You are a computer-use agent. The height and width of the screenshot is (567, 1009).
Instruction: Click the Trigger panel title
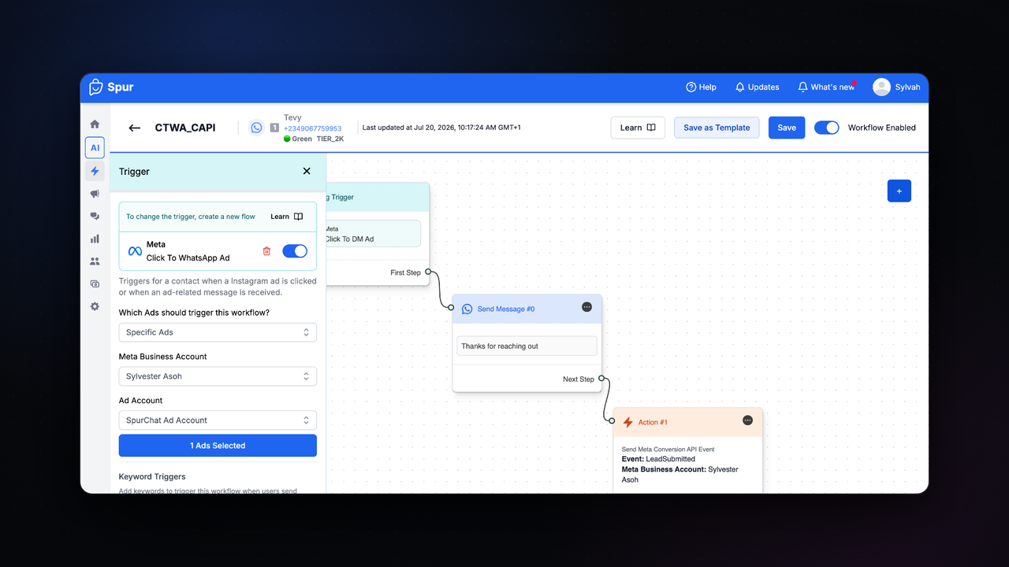click(x=134, y=171)
